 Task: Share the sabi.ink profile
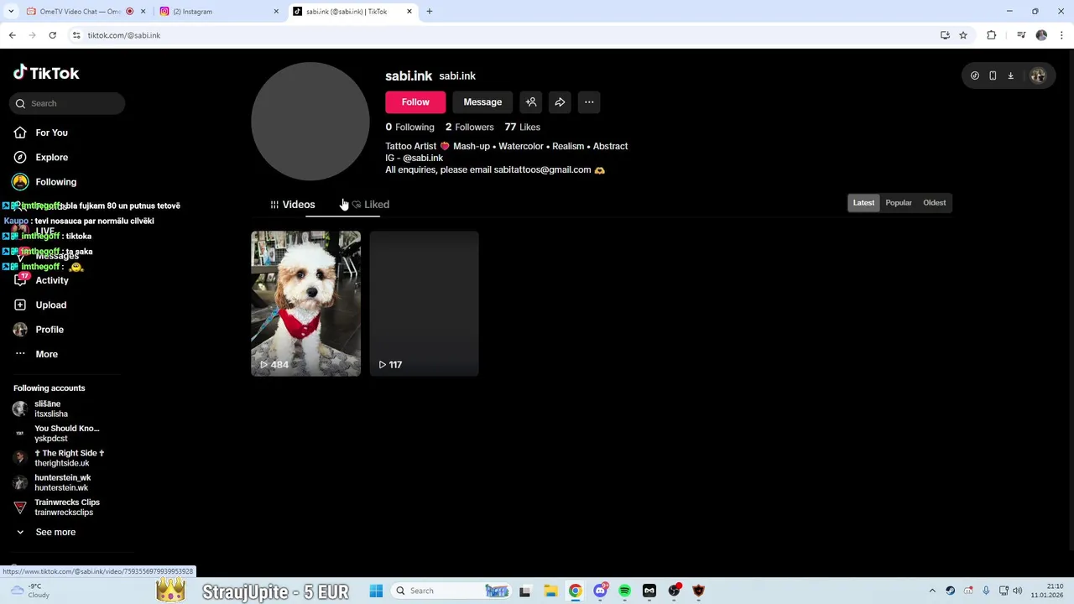[x=560, y=102]
